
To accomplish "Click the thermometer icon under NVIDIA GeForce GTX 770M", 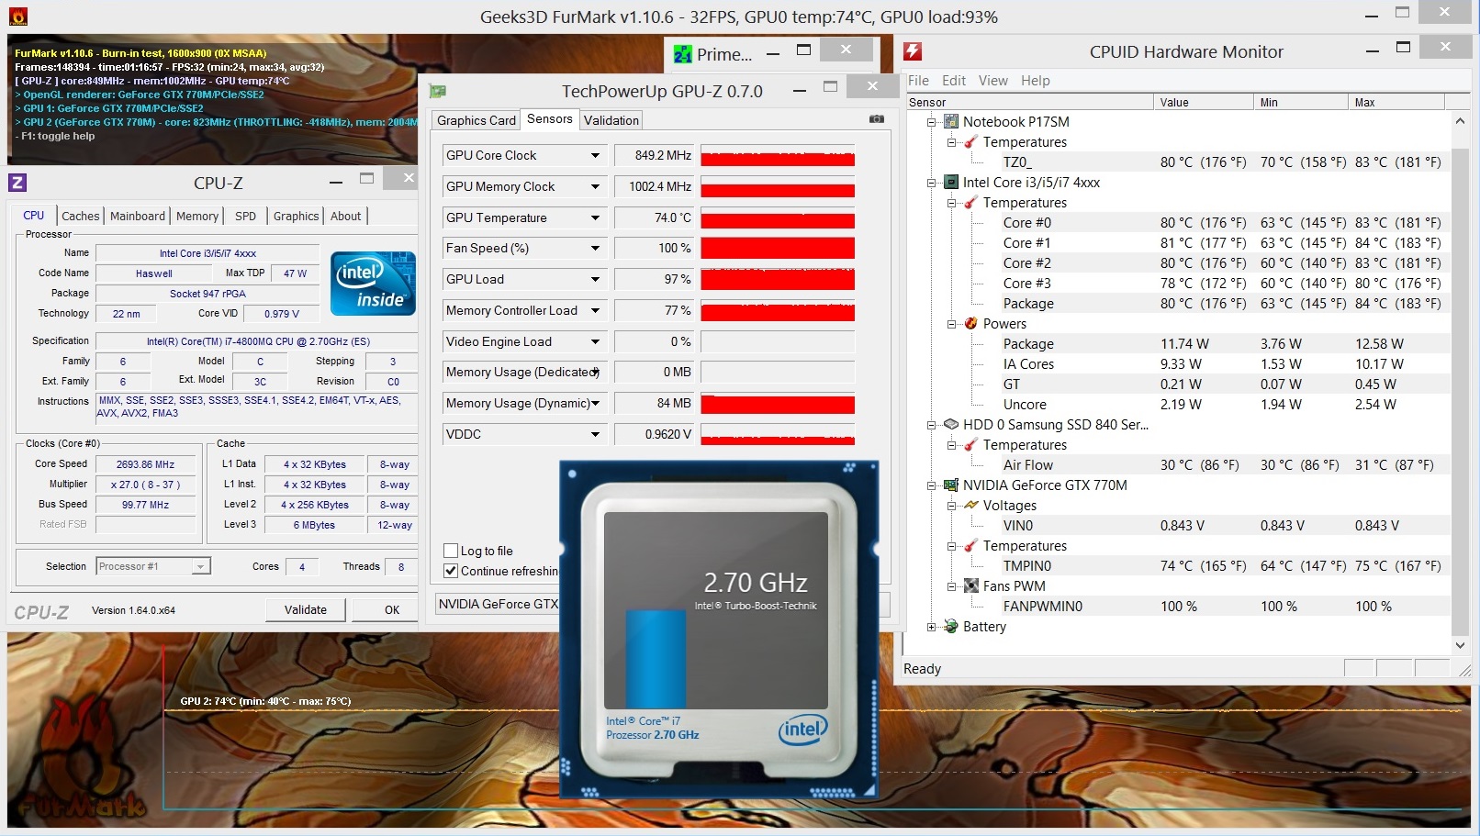I will (970, 545).
